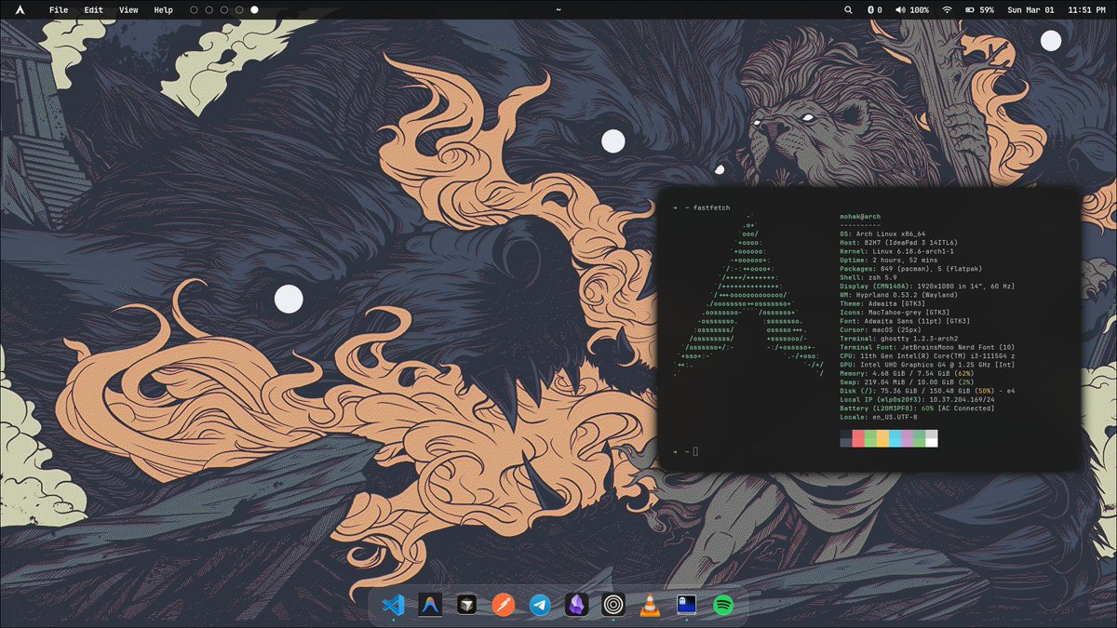1117x628 pixels.
Task: Click the Bluetooth indicator in top bar
Action: (x=874, y=9)
